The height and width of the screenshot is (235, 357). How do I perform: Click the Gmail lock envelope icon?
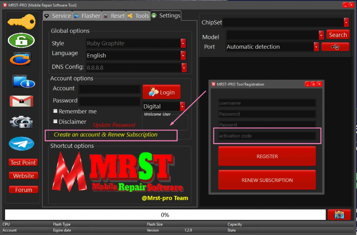pyautogui.click(x=21, y=101)
